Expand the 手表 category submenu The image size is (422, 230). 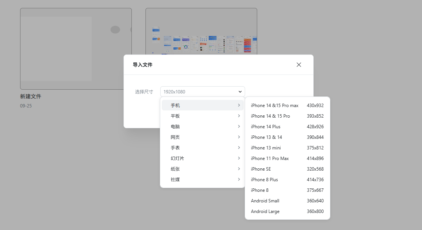pos(202,148)
